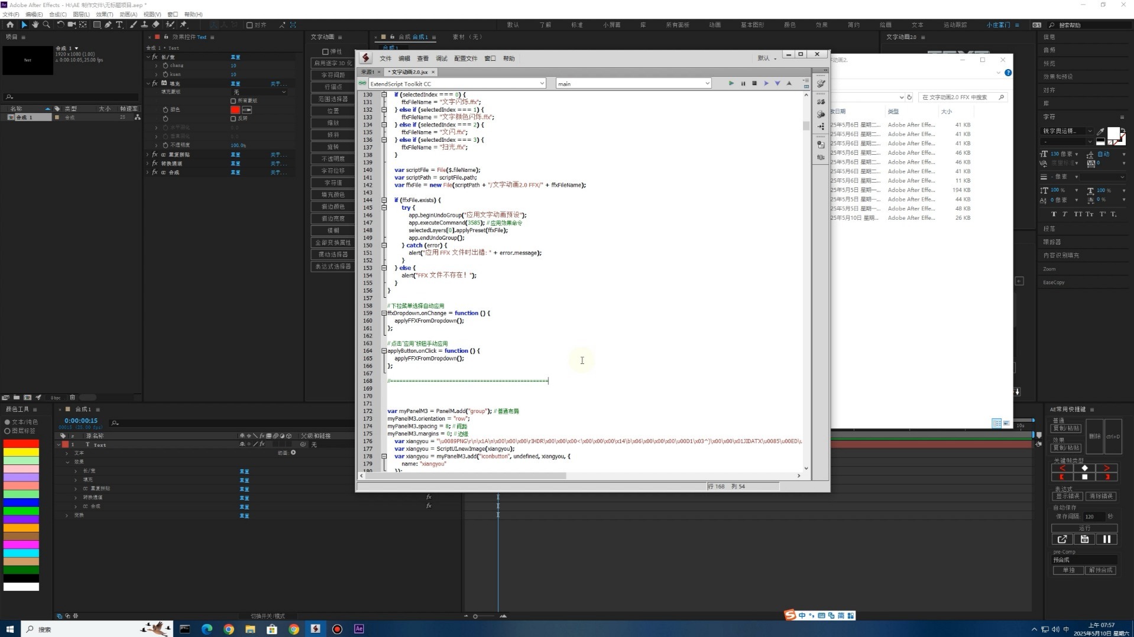The width and height of the screenshot is (1134, 637).
Task: Click the ExtendScript stop execution button
Action: (x=754, y=83)
